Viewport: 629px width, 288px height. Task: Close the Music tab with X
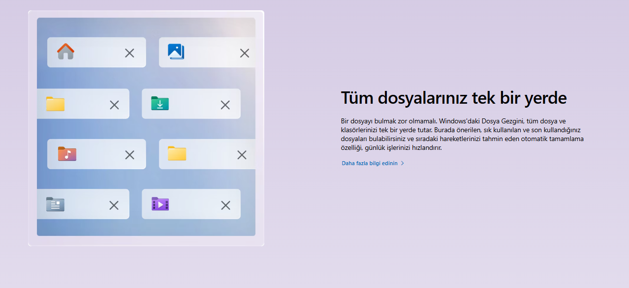[x=129, y=155]
